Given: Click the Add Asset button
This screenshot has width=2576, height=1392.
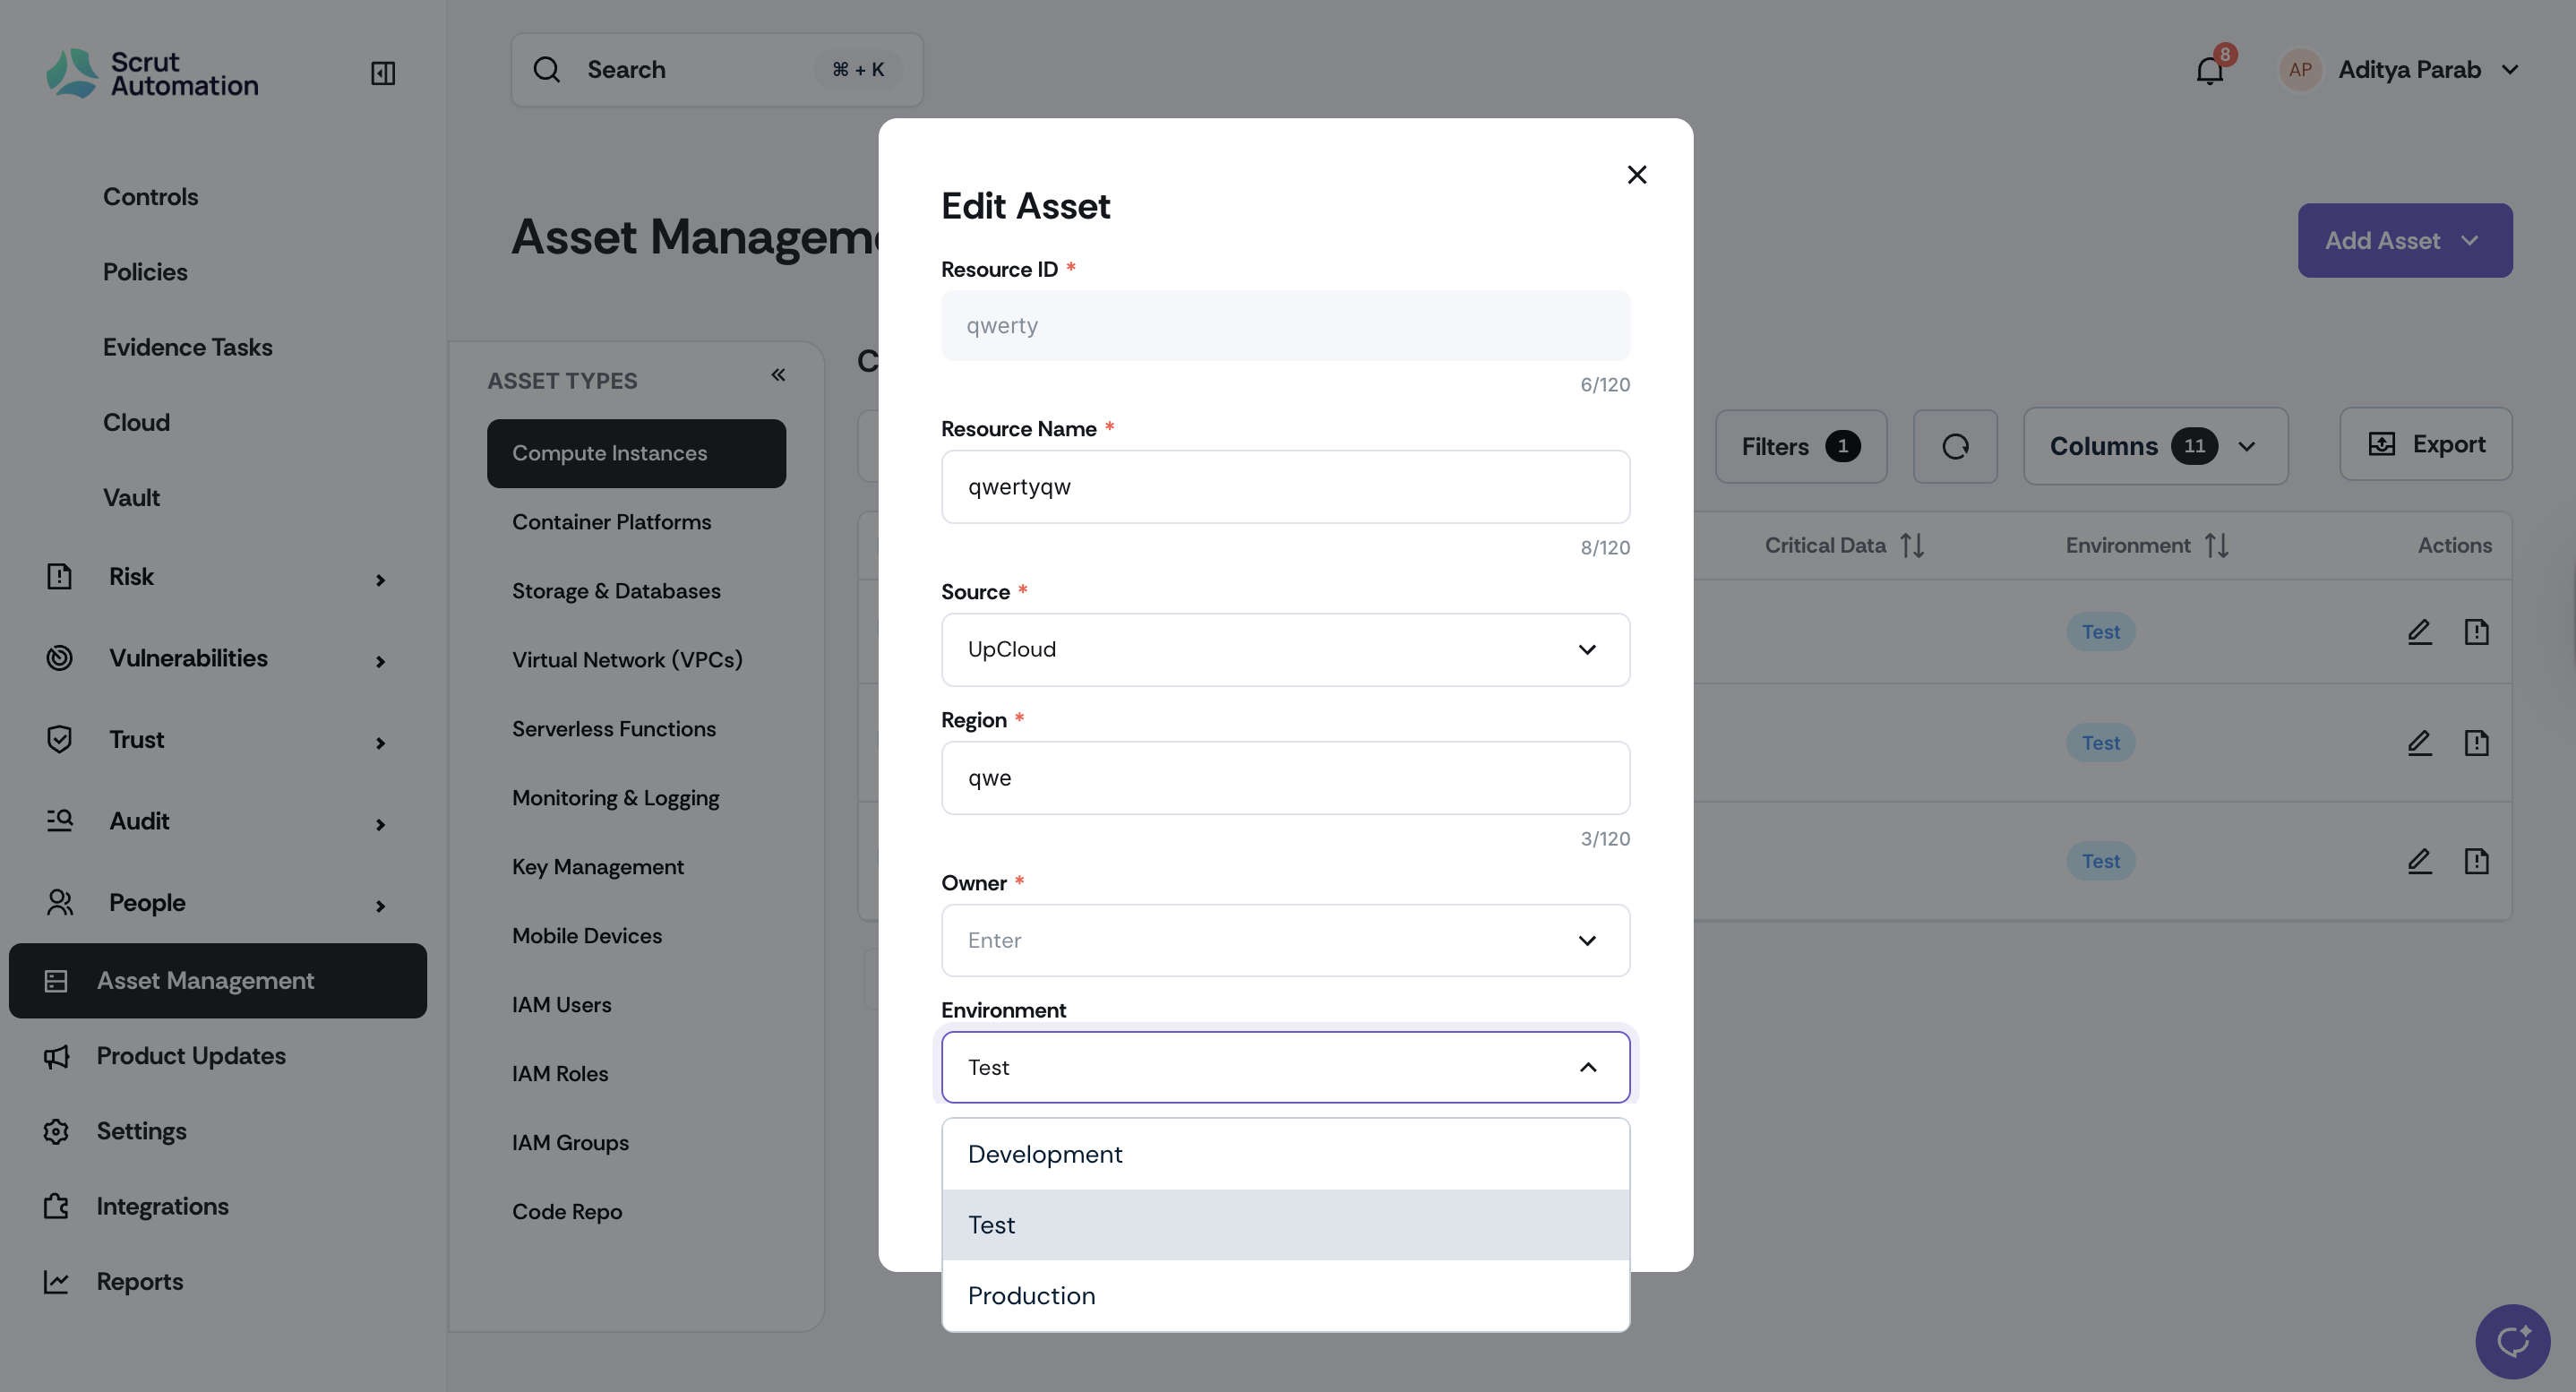Looking at the screenshot, I should [x=2404, y=241].
